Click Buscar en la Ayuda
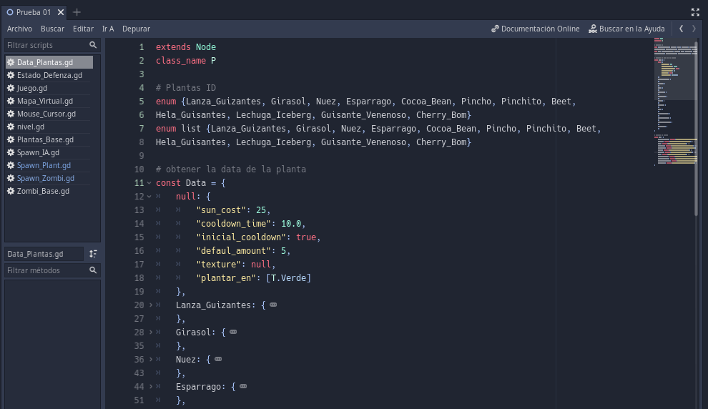The height and width of the screenshot is (409, 708). [626, 29]
